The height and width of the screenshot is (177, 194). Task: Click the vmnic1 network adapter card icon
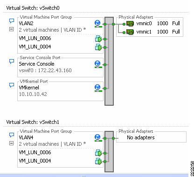click(130, 32)
